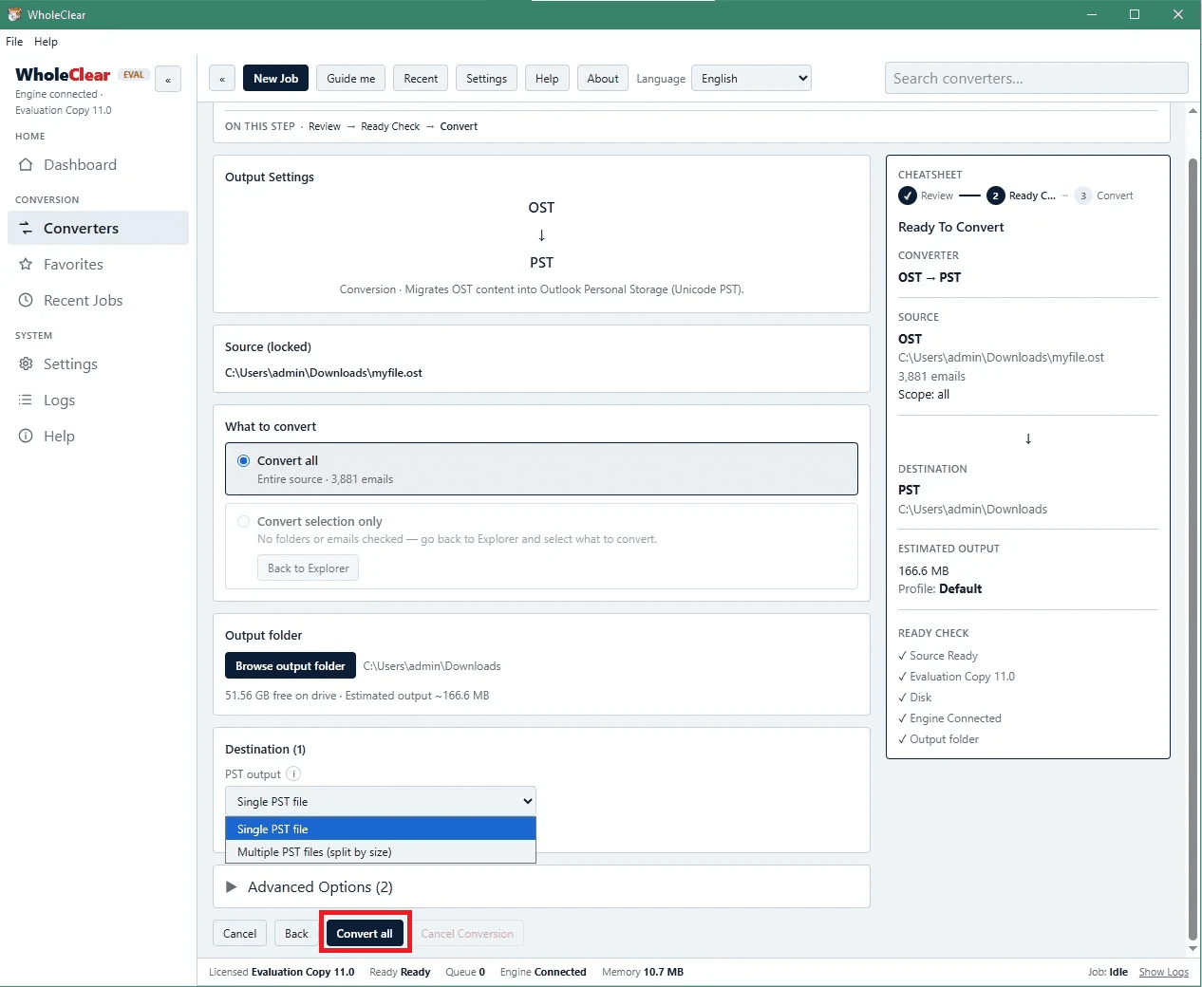Click the Guide me toolbar button
The width and height of the screenshot is (1202, 987).
point(351,79)
